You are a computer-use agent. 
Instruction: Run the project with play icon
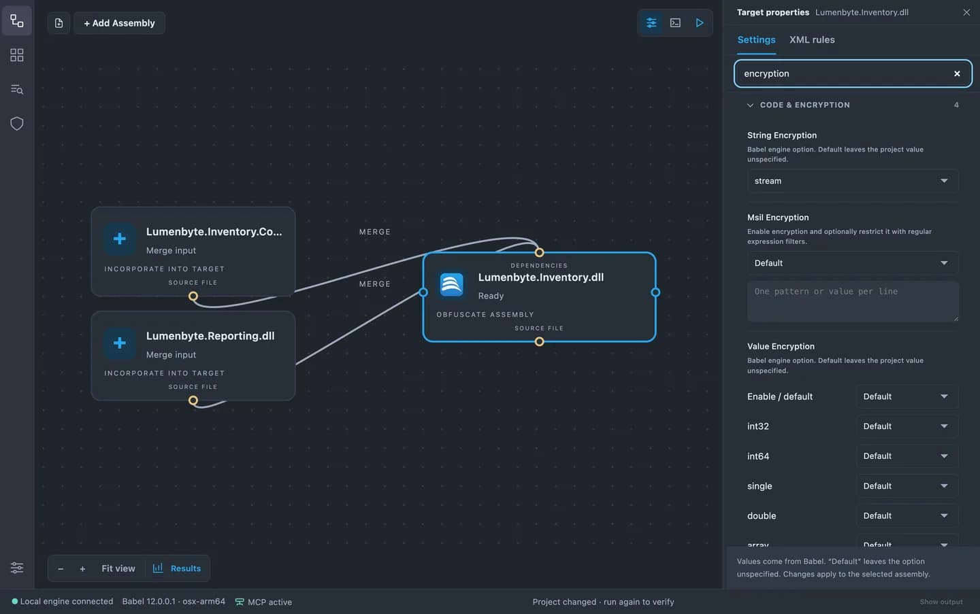click(x=699, y=23)
